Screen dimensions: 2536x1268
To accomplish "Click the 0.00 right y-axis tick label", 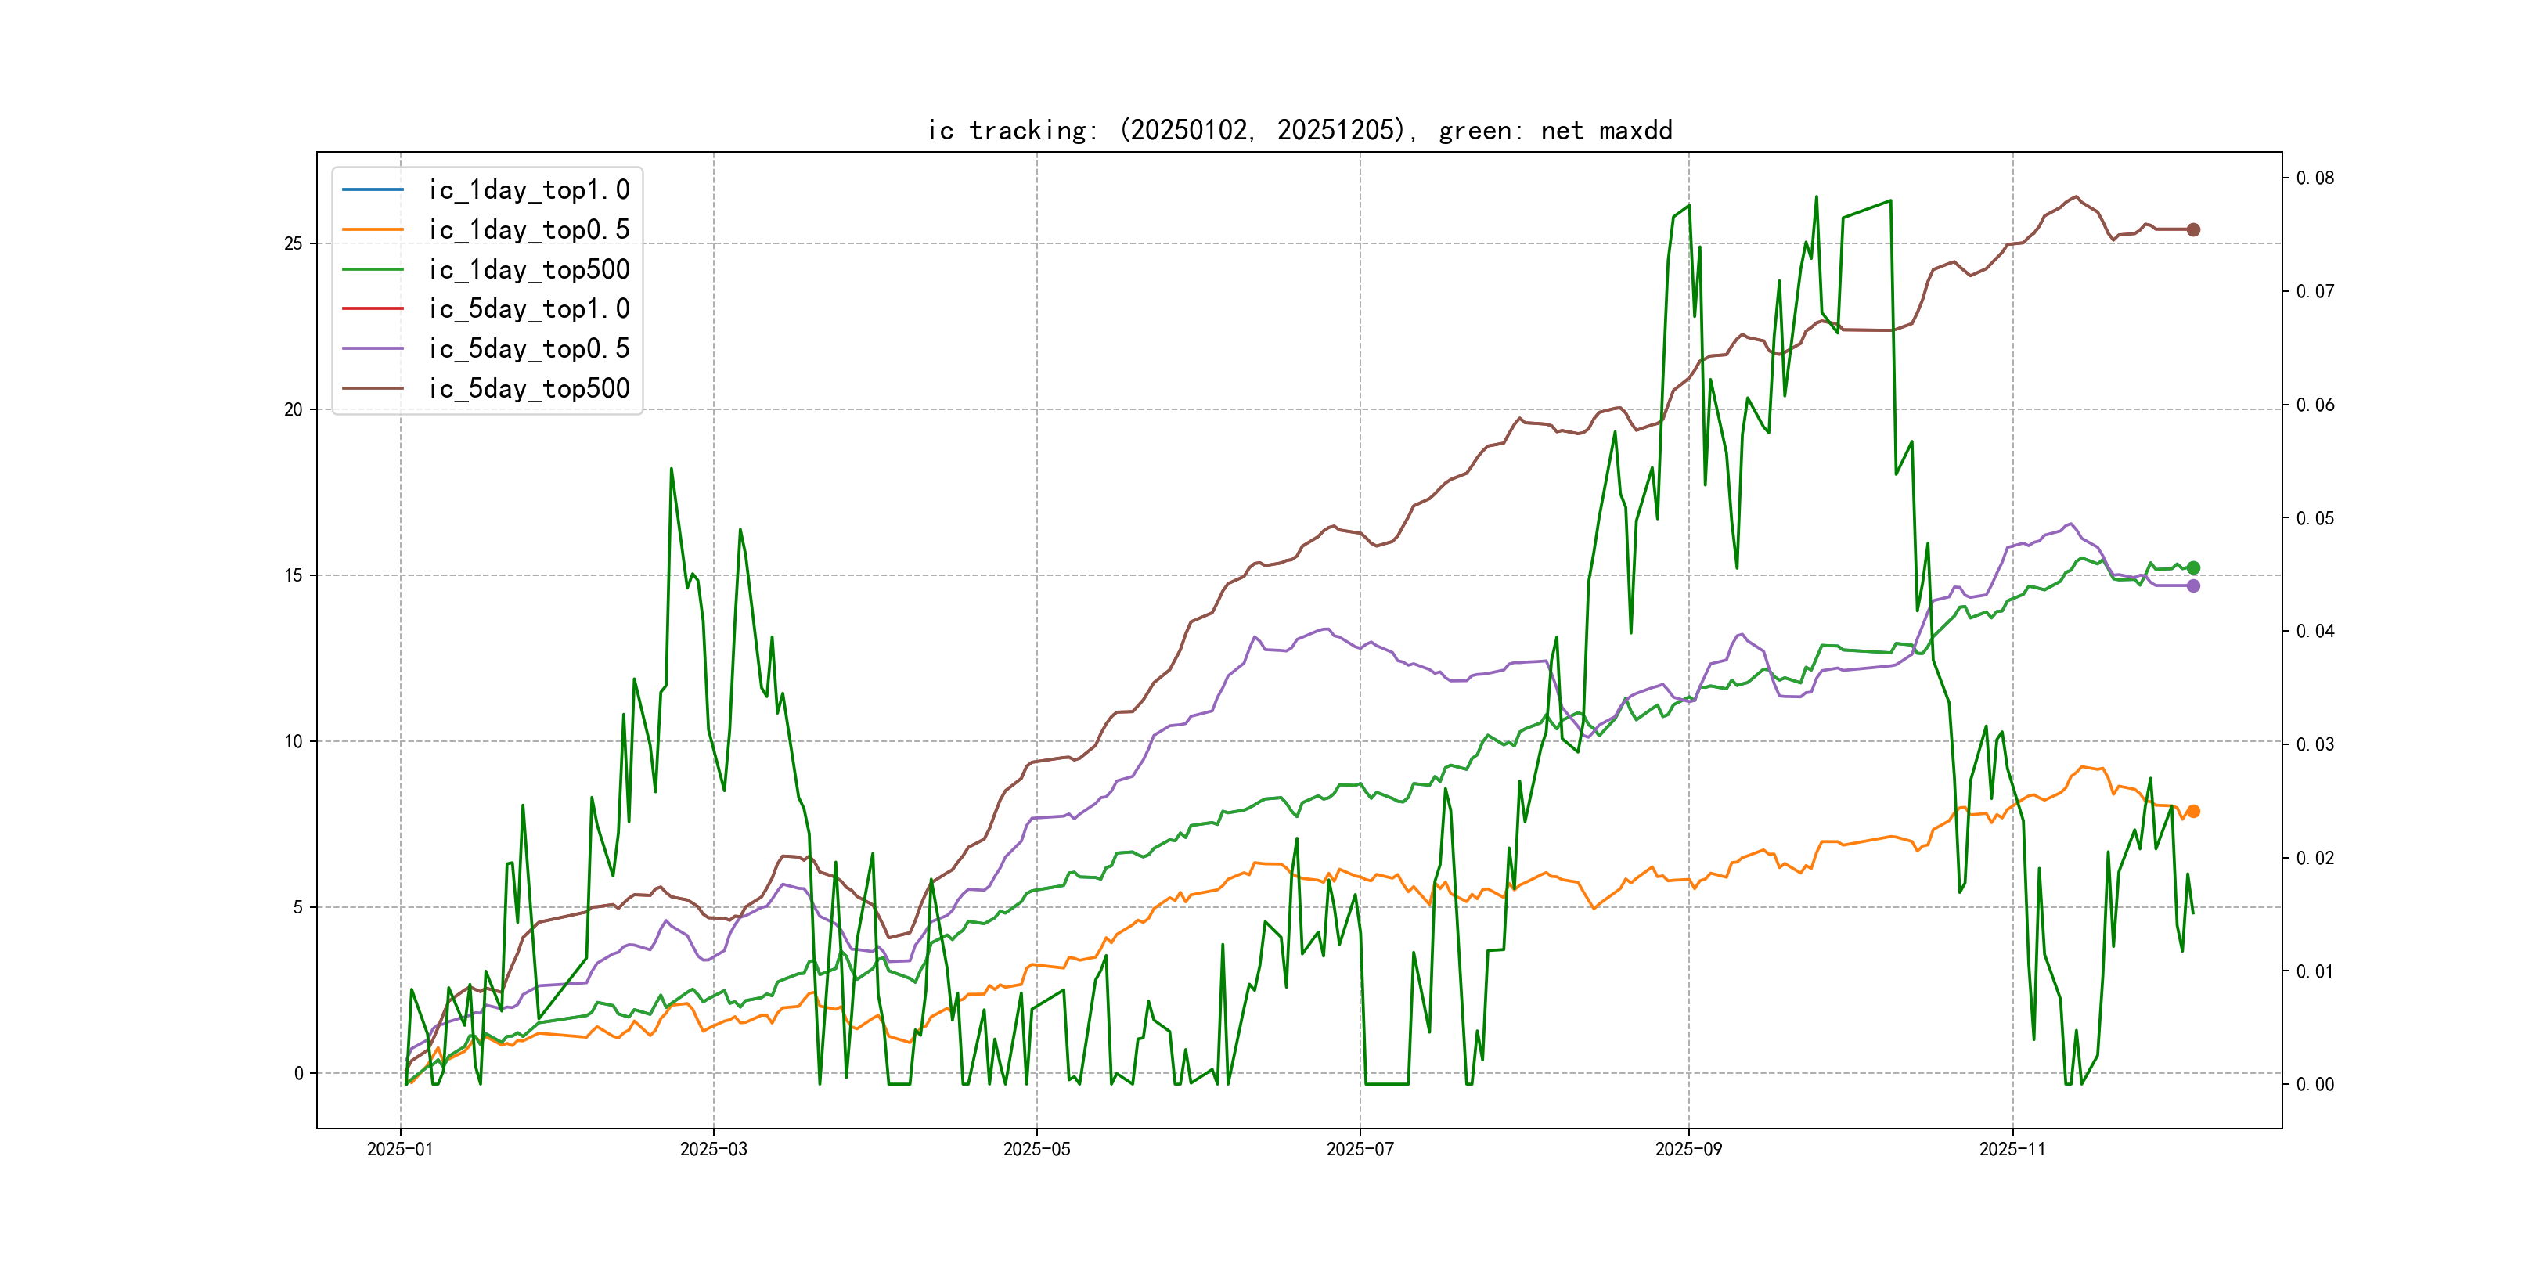I will pos(2314,1084).
